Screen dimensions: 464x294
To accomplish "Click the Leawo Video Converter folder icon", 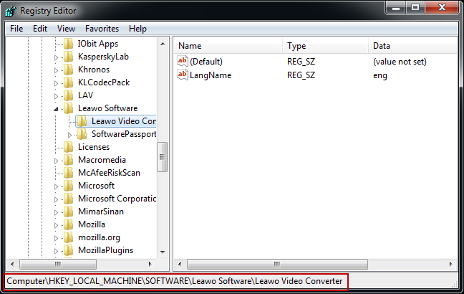I will click(82, 121).
